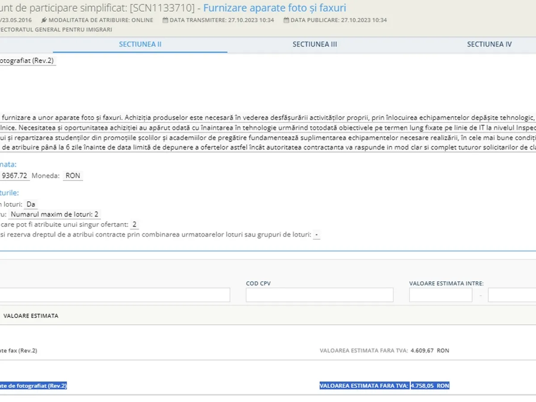Click the calendar icon beside Data Publicare

[x=286, y=20]
